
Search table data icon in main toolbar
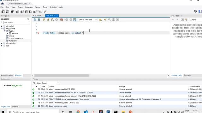click(x=40, y=11)
